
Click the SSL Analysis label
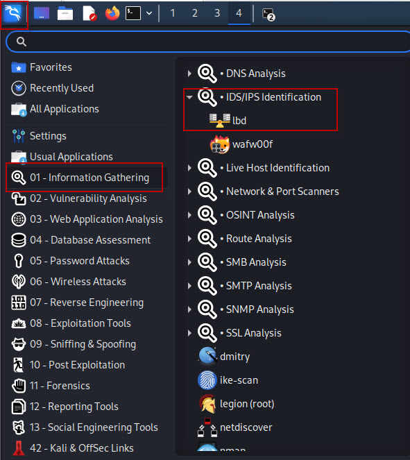pos(254,333)
